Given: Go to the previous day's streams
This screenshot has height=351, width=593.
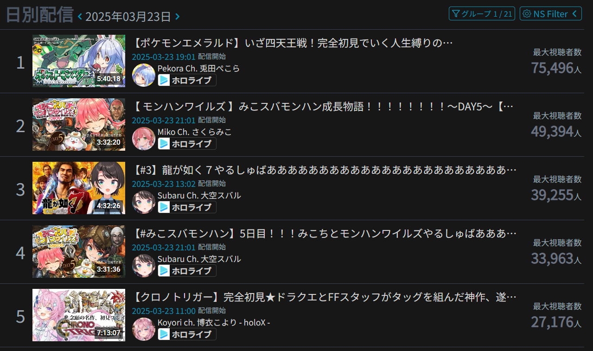Looking at the screenshot, I should point(80,17).
